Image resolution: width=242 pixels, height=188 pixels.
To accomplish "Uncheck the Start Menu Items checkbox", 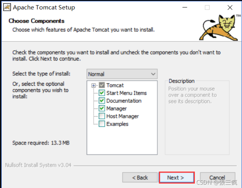I will [x=102, y=93].
